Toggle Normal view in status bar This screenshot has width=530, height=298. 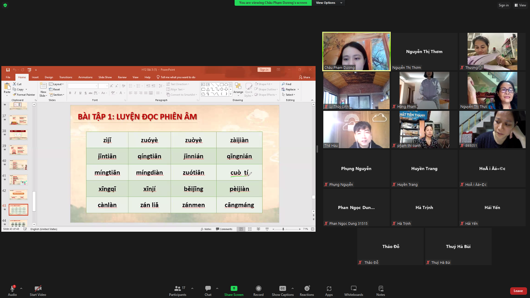click(x=241, y=229)
